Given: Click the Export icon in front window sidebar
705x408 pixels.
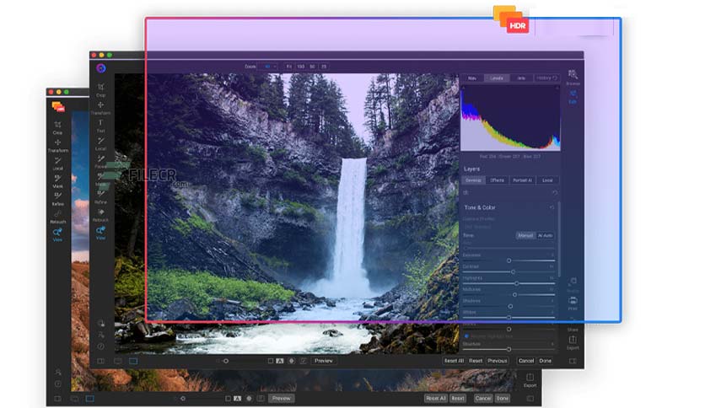Looking at the screenshot, I should click(573, 342).
